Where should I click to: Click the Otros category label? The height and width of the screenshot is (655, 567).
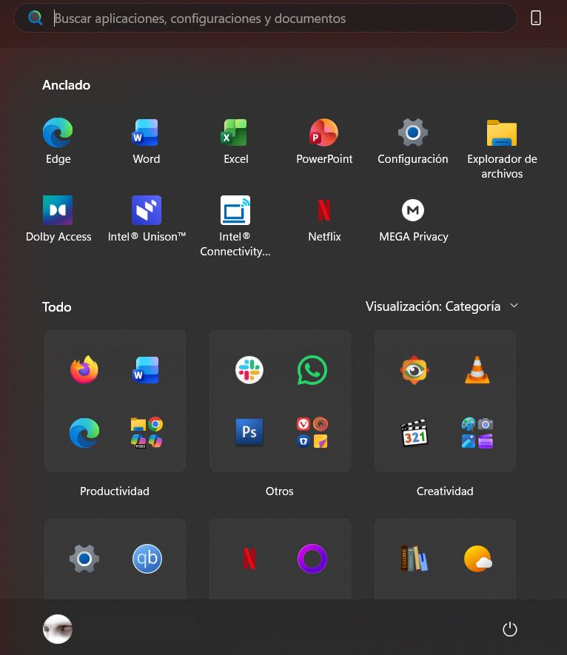(x=280, y=491)
